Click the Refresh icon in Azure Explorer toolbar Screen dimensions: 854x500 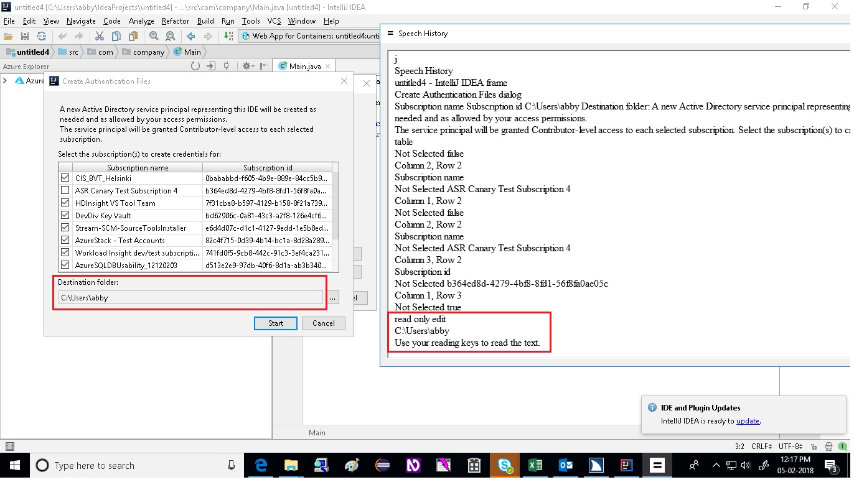click(195, 66)
